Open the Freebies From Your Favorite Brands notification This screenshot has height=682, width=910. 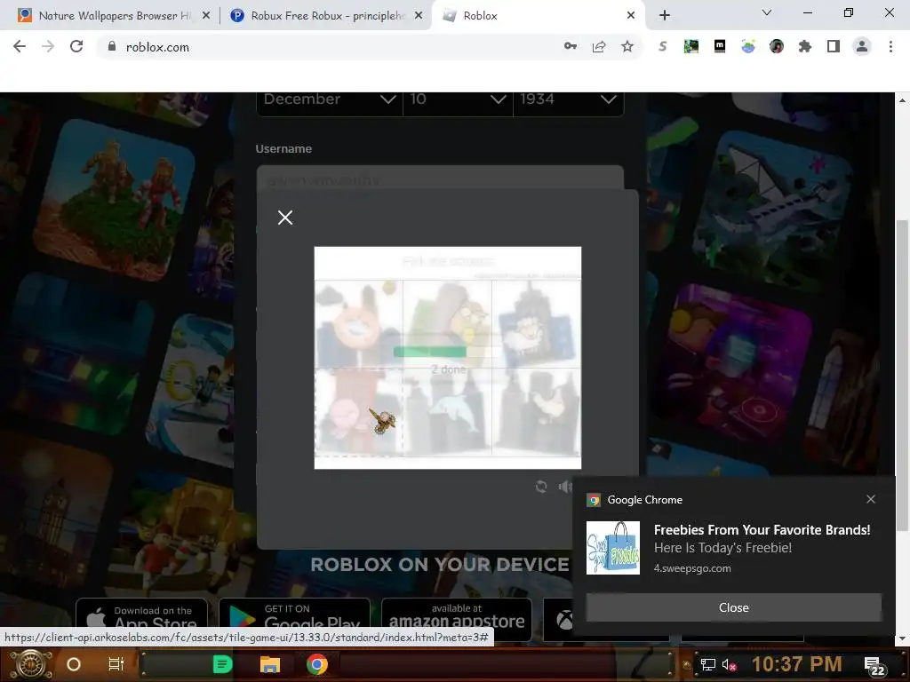click(762, 530)
